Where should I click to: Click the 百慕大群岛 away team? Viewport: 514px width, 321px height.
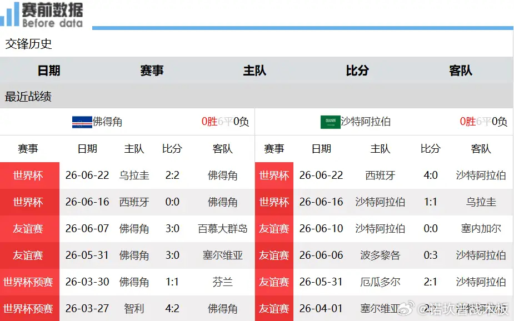click(223, 228)
